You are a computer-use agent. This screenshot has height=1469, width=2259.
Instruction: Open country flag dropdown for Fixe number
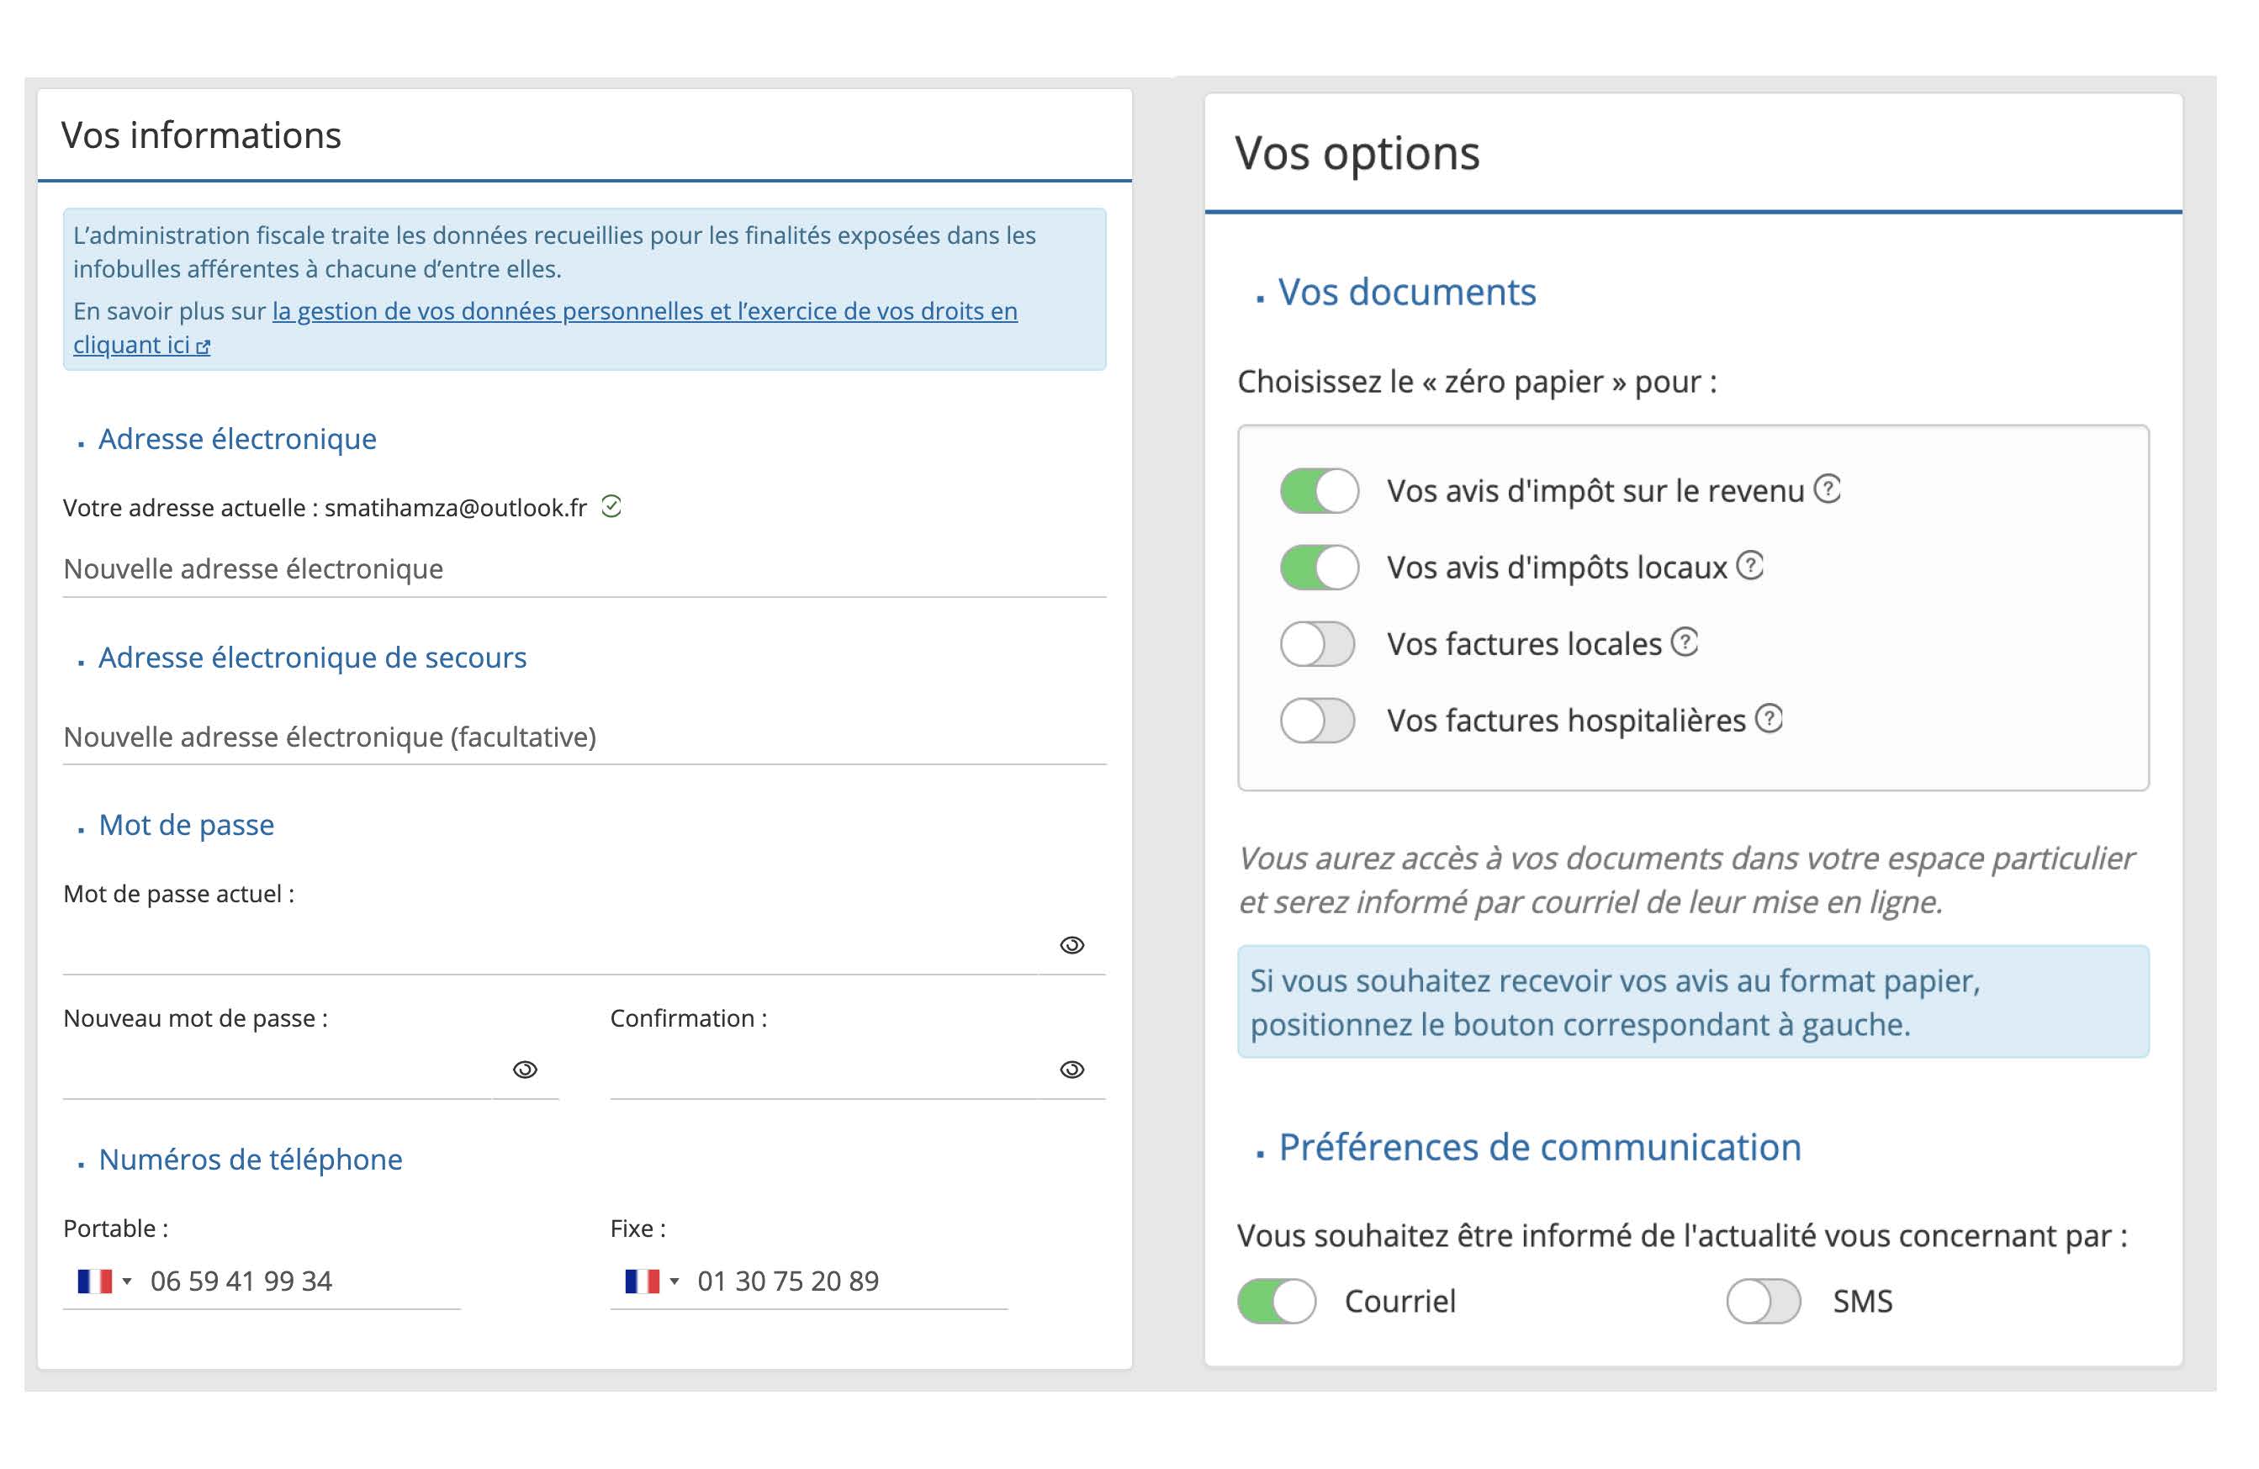(651, 1281)
